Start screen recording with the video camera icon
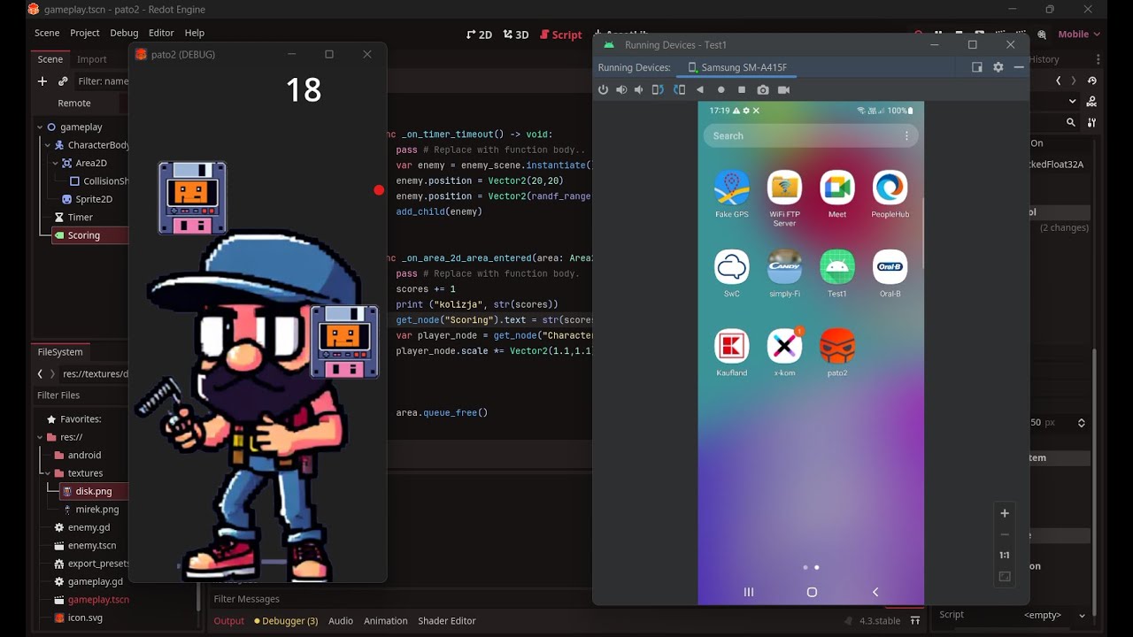Image resolution: width=1133 pixels, height=637 pixels. (783, 89)
